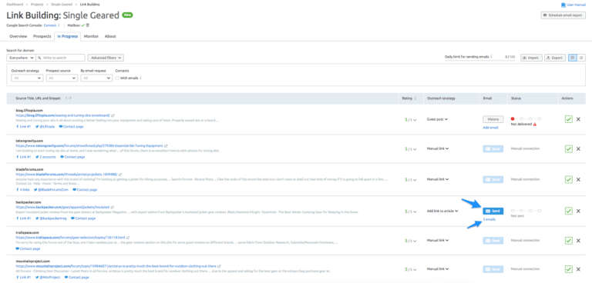Open the mountainproject.com forum topic URL
The width and height of the screenshot is (592, 283).
[116, 266]
